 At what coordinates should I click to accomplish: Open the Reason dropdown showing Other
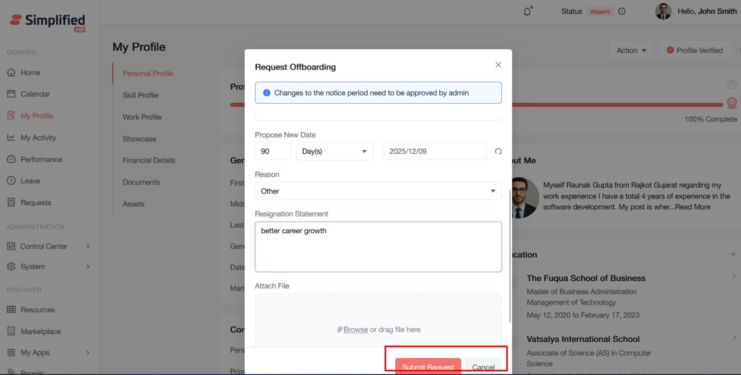[378, 191]
